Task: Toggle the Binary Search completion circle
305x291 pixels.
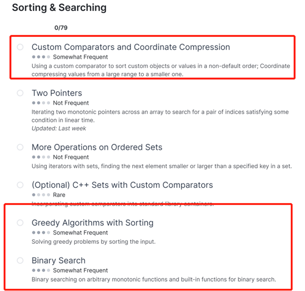Action: coord(20,260)
